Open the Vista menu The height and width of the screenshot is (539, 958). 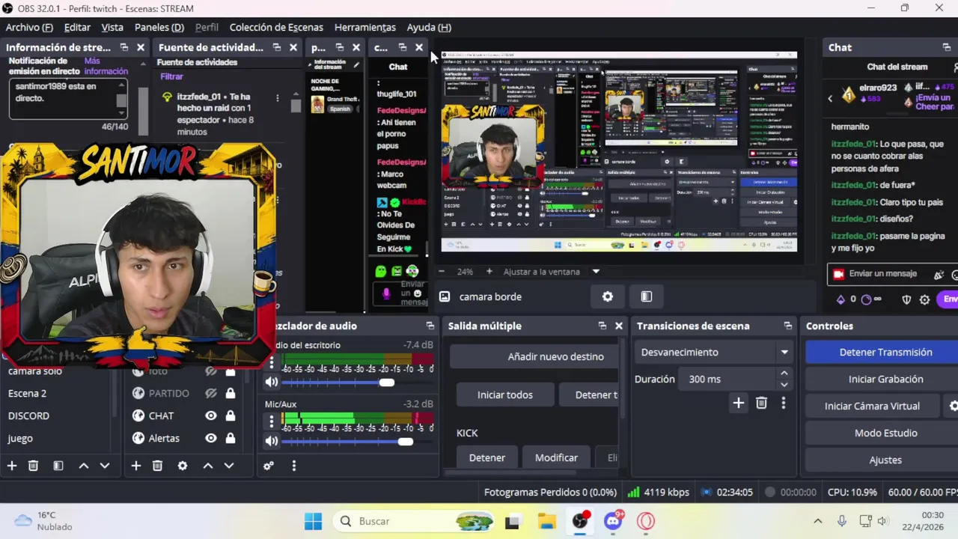coord(112,27)
